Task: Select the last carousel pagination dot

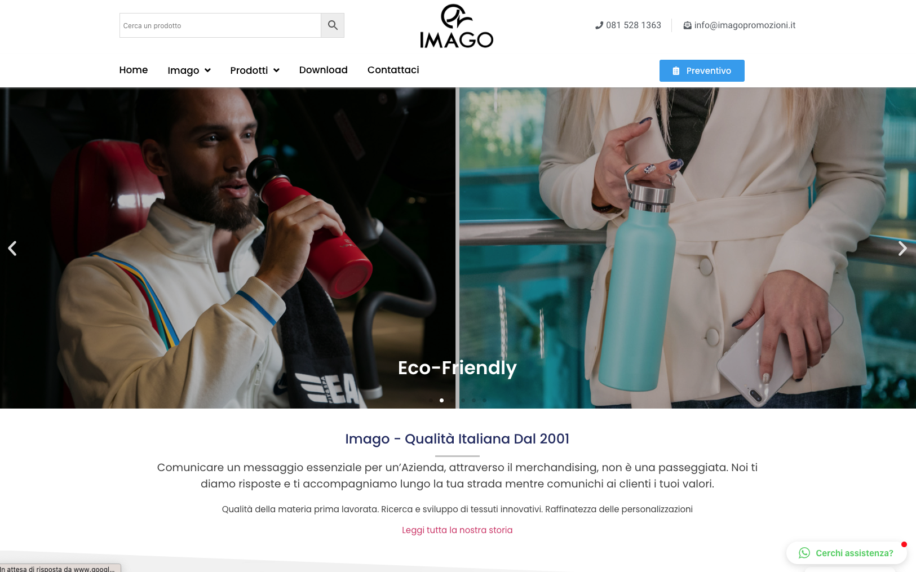Action: [484, 400]
